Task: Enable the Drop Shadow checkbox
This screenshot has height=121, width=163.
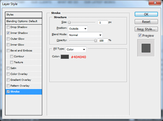Action: (8, 27)
